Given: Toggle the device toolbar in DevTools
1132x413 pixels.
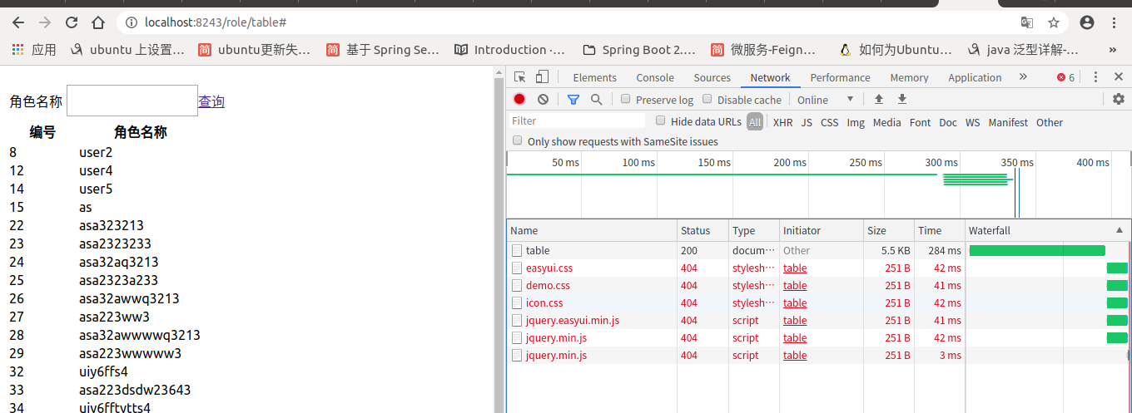Looking at the screenshot, I should click(542, 77).
